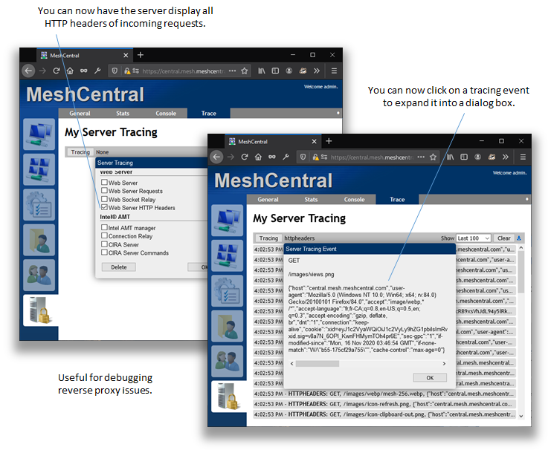
Task: Select Trace tab in front window
Action: (x=397, y=199)
